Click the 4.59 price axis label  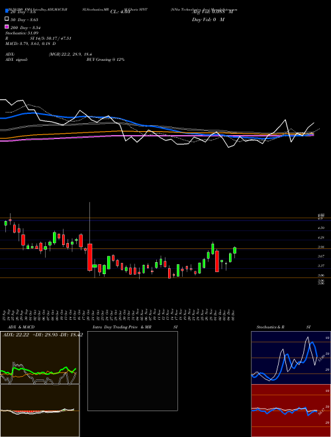(x=321, y=228)
